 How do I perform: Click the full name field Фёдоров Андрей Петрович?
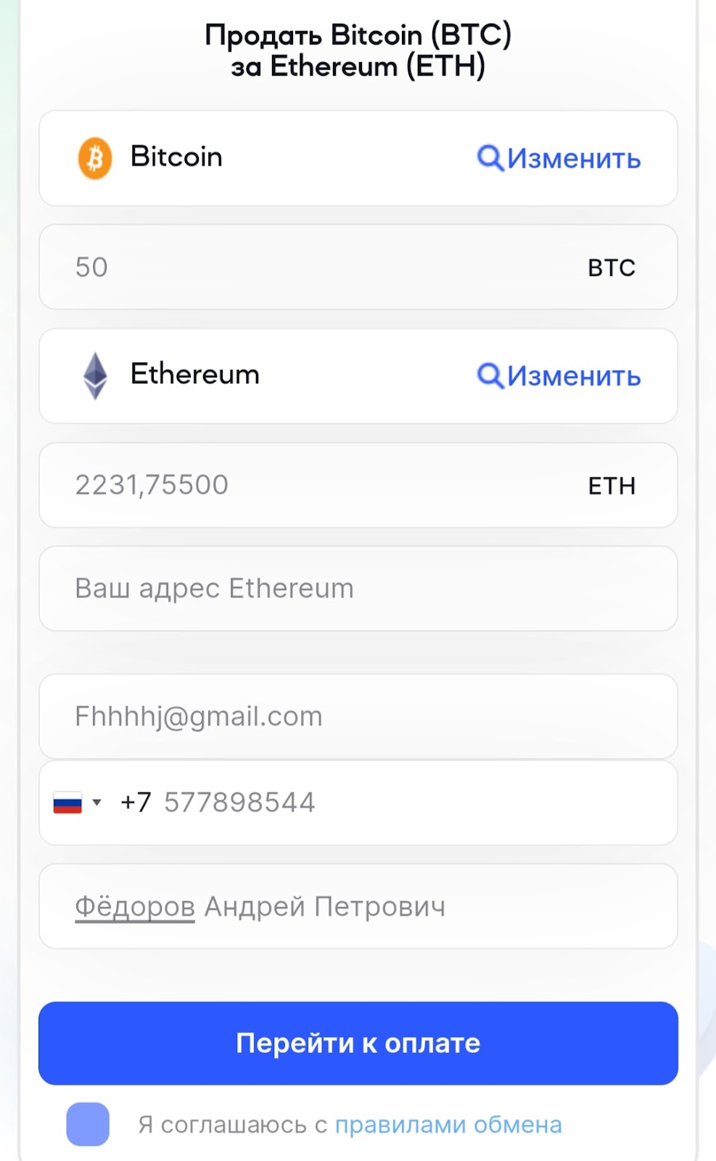point(358,906)
